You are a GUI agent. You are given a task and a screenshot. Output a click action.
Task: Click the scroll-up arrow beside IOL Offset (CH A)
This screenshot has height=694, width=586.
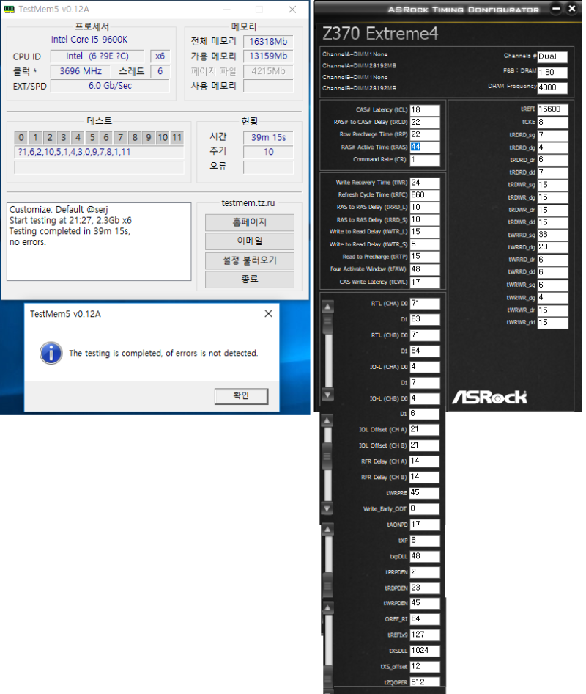pyautogui.click(x=327, y=420)
